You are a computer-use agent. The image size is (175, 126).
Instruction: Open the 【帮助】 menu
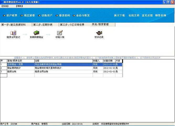point(19,6)
